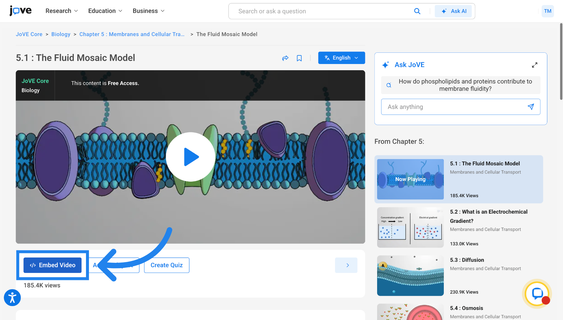Screen dimensions: 563x320
Task: Click the 'From Chapter 5:' heading
Action: (399, 142)
